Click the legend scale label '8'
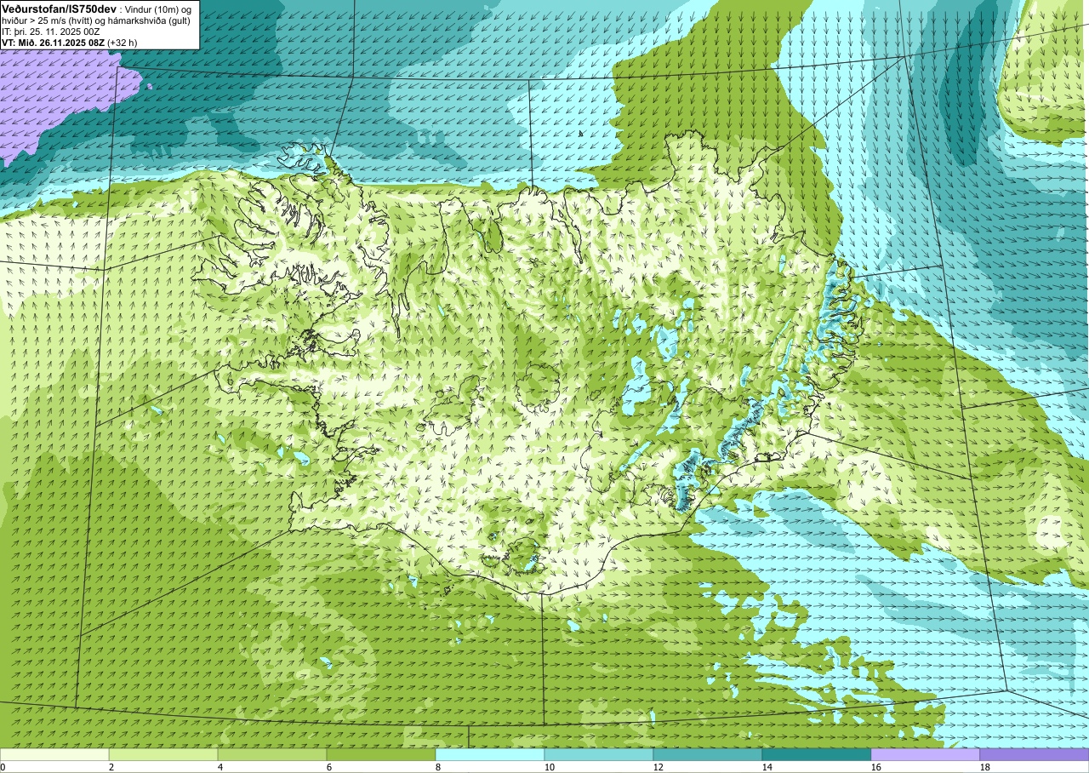1089x773 pixels. (x=438, y=767)
